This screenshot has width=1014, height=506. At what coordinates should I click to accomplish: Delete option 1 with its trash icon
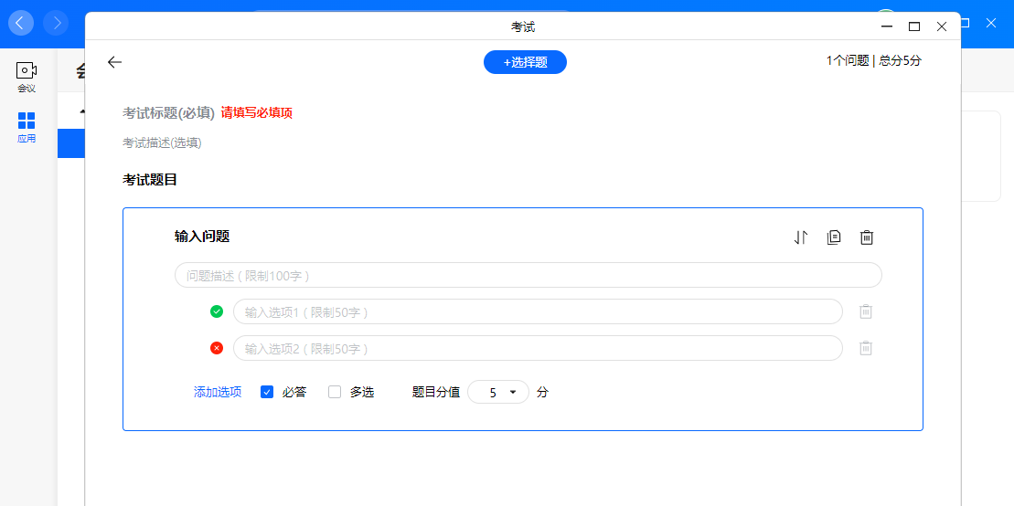[866, 311]
